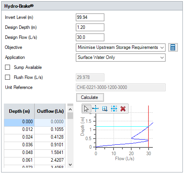Open the calculator icon beside Objective

(173, 47)
